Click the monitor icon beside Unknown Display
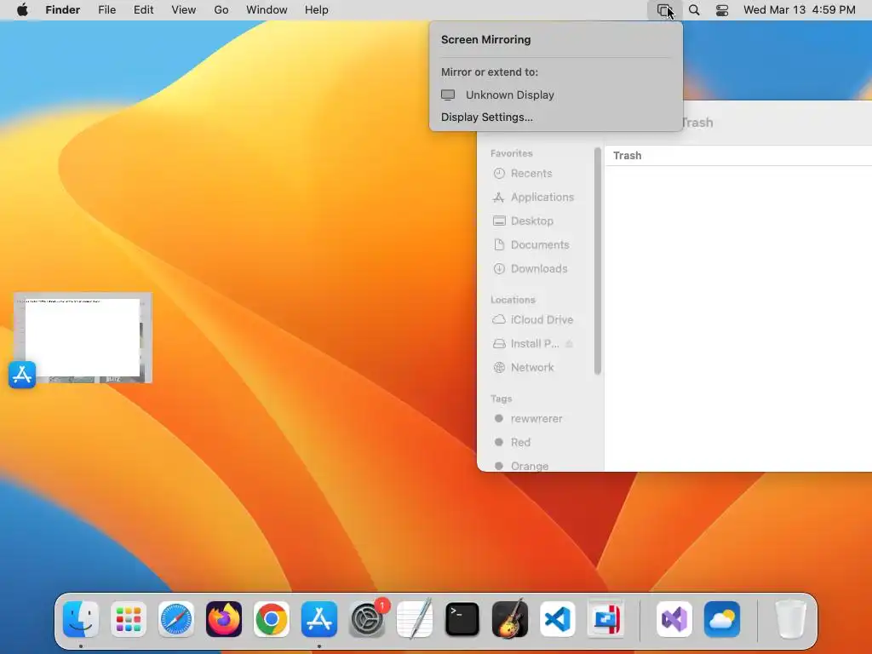 (x=448, y=95)
